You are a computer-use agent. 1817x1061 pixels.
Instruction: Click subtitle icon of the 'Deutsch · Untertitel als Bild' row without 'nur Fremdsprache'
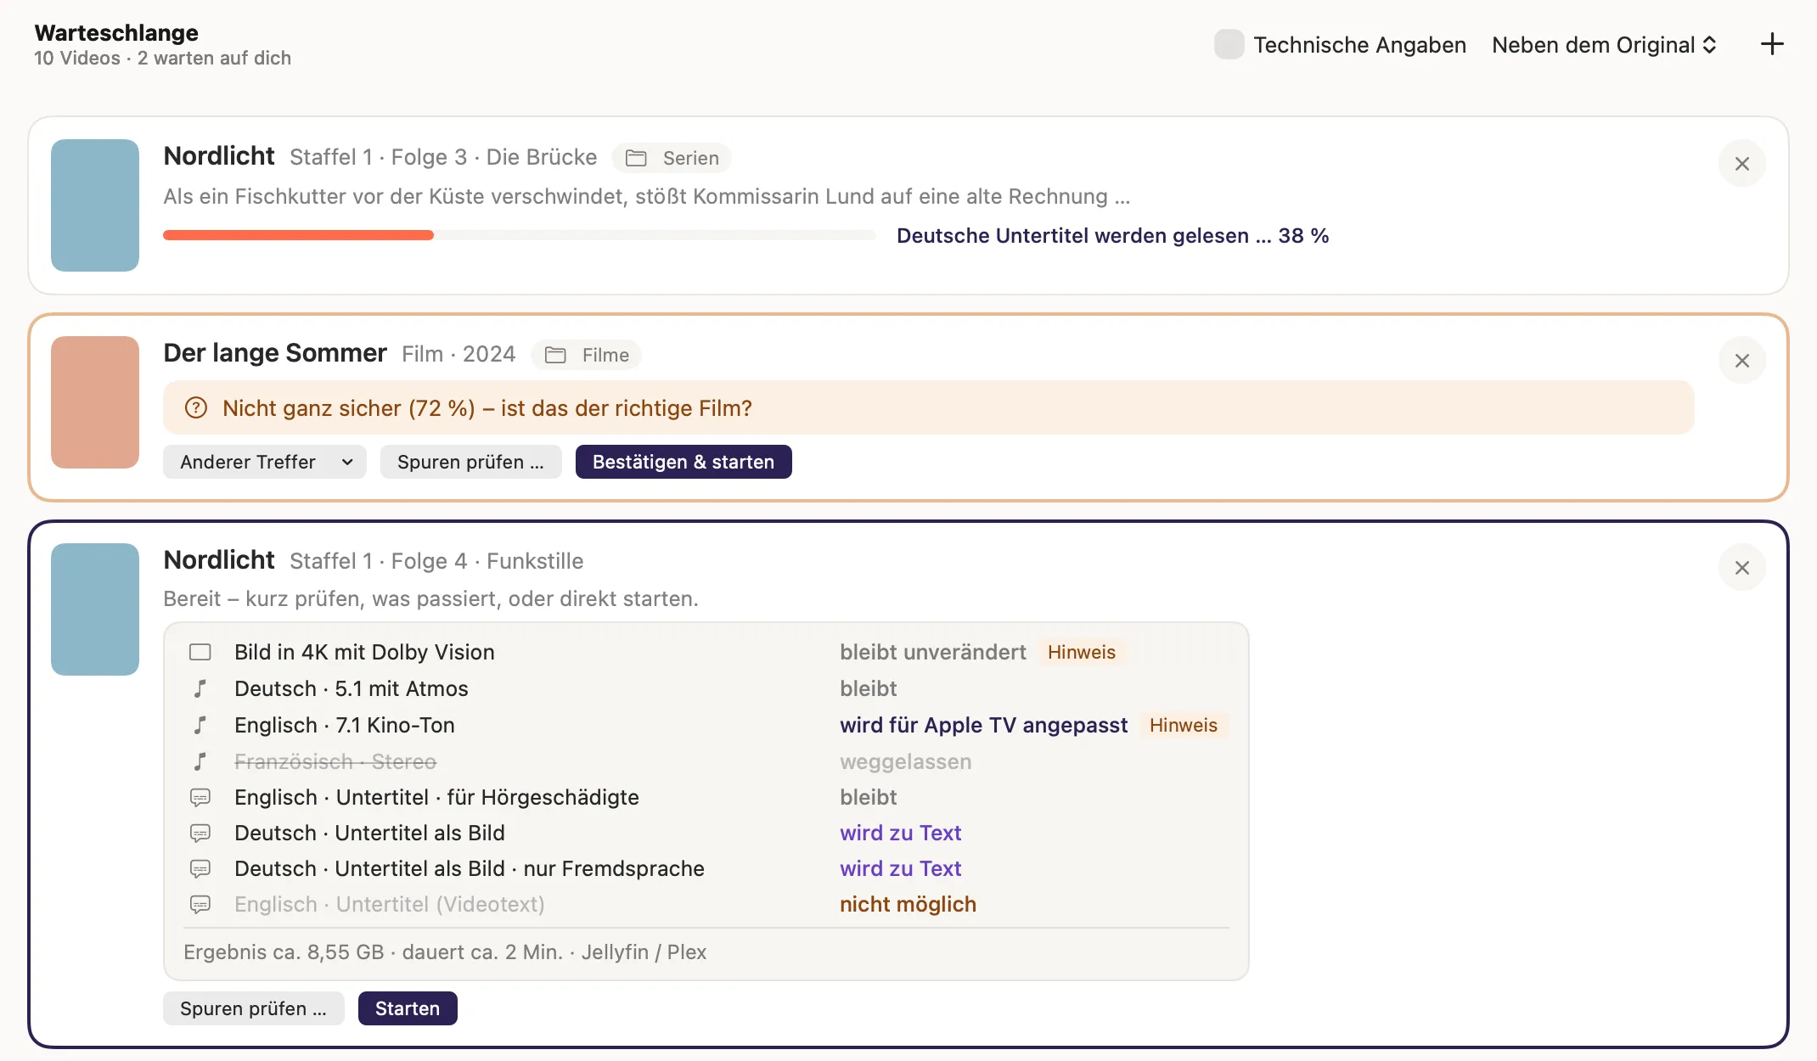(200, 833)
